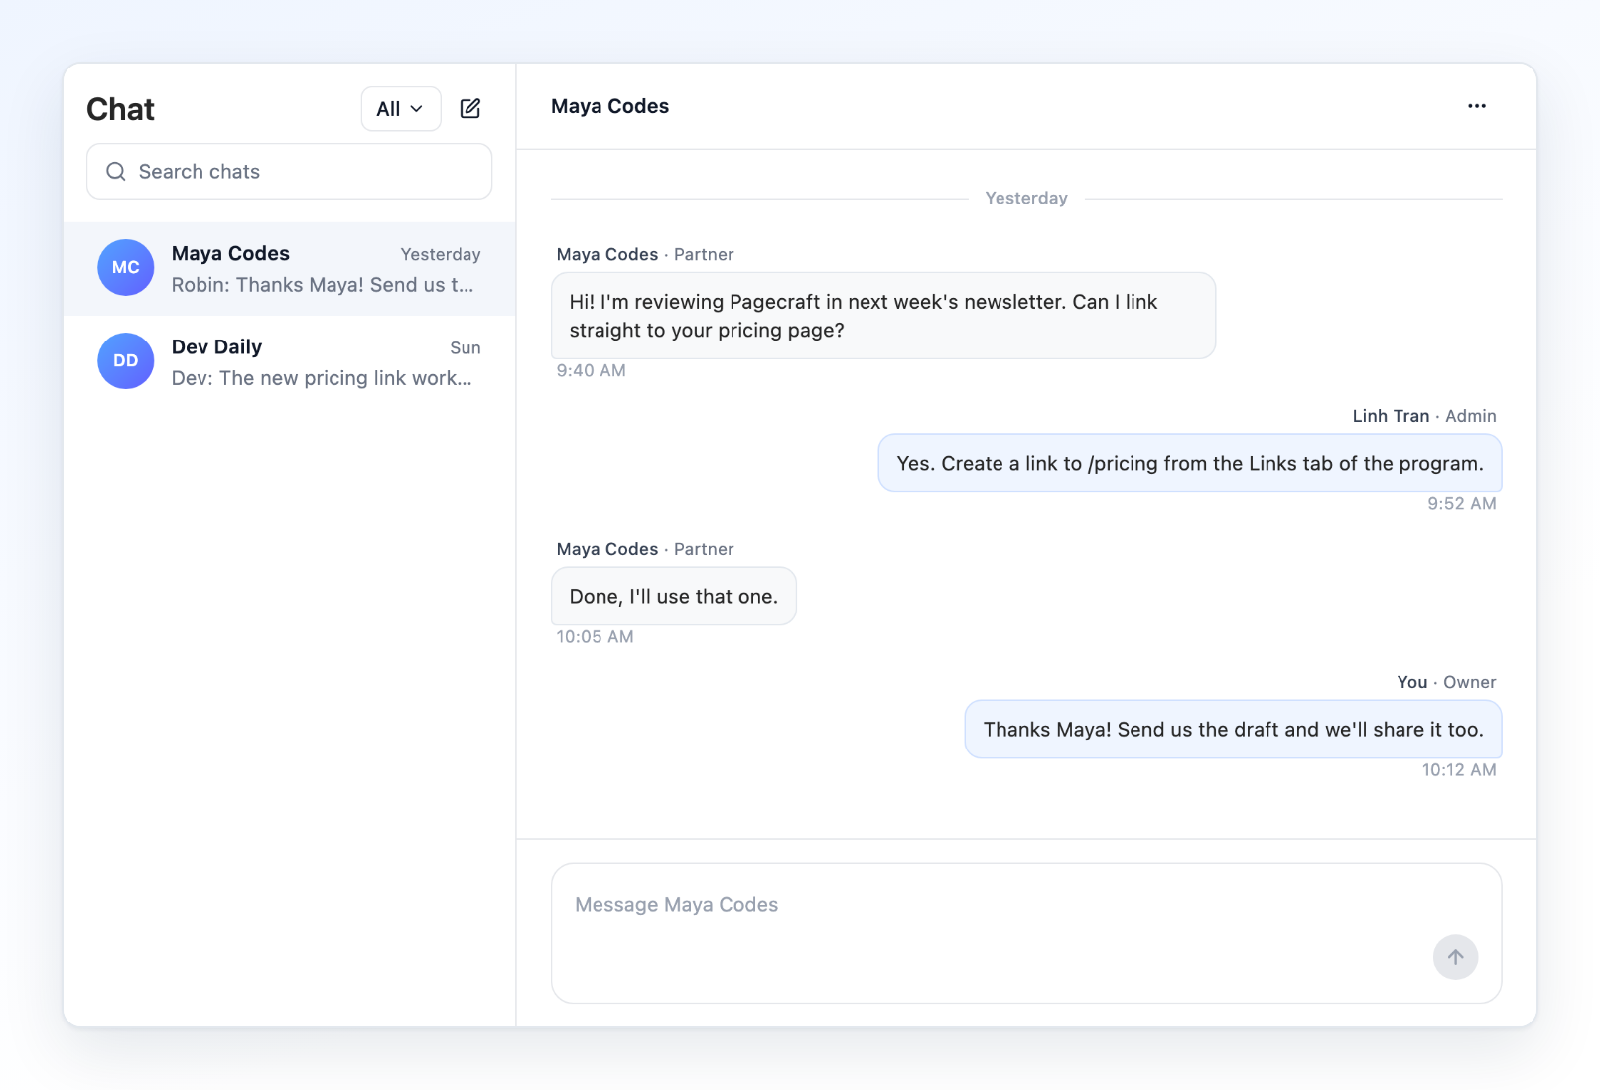Click the Maya Codes chat header title
The image size is (1600, 1090).
(609, 106)
